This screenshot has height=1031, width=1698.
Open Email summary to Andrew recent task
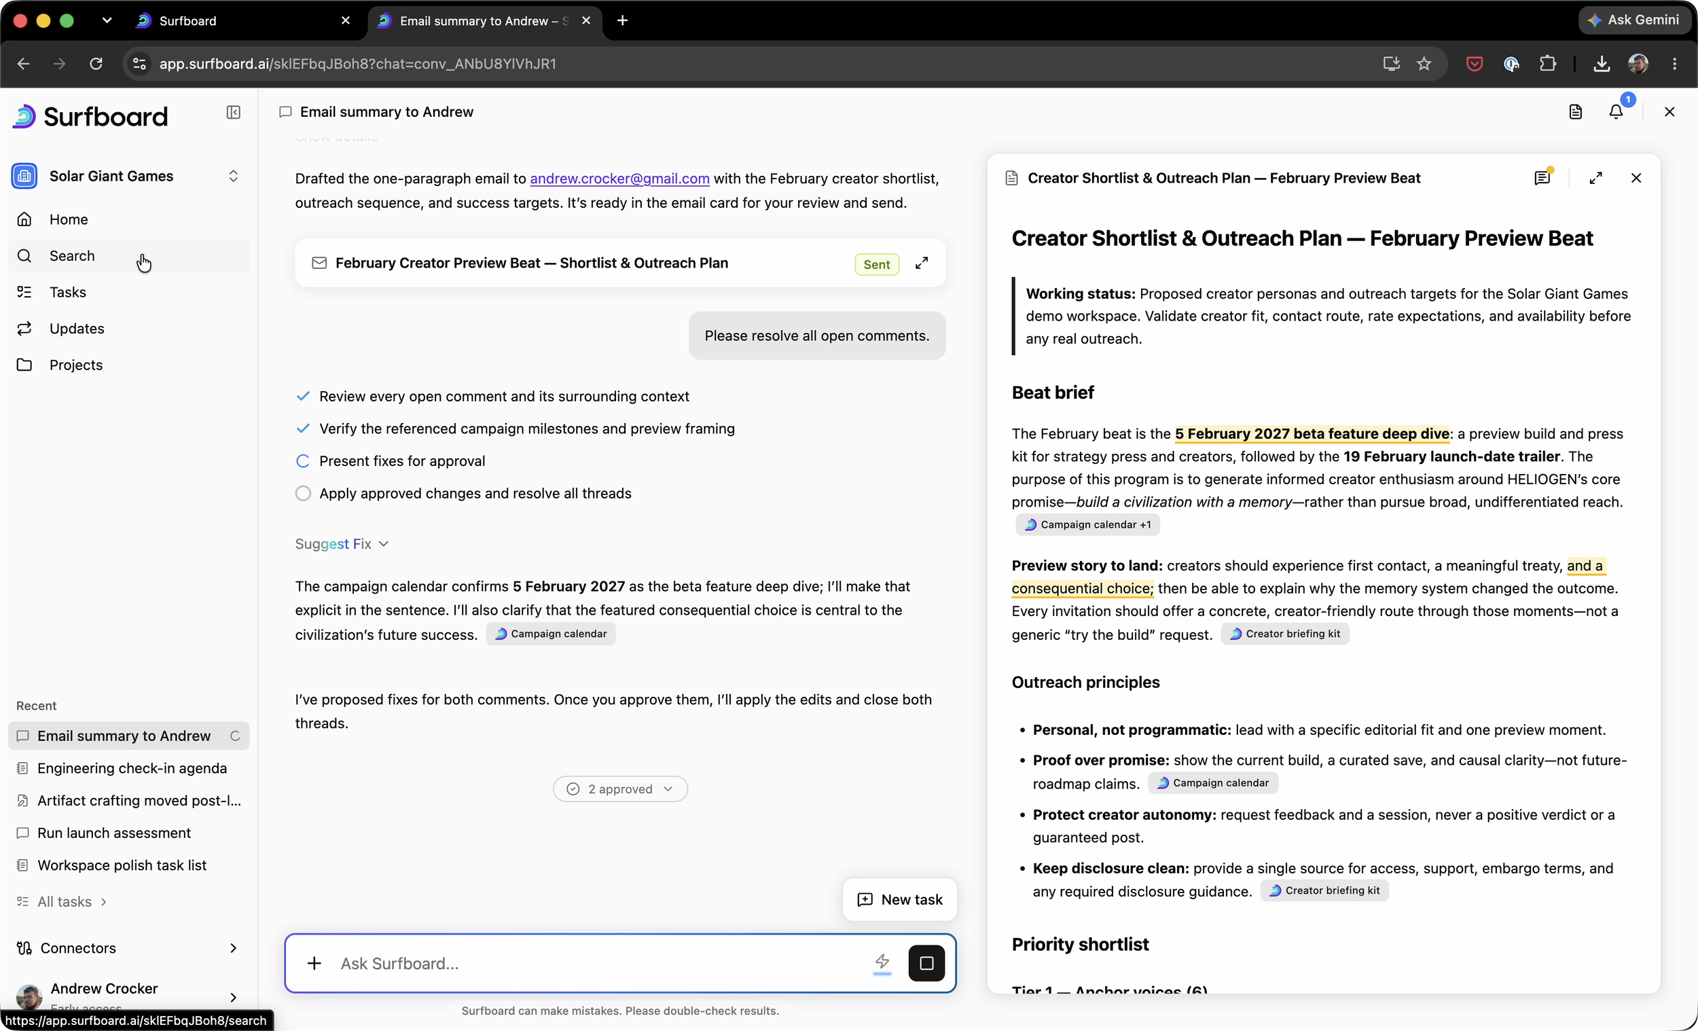129,736
